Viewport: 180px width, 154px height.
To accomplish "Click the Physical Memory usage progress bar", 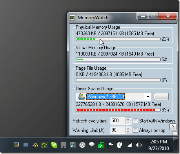I will click(118, 39).
